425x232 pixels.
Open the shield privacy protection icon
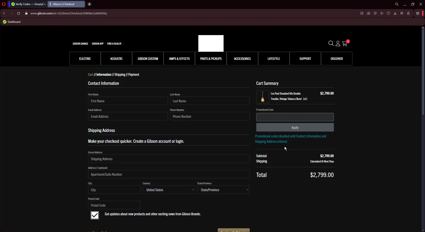(x=375, y=13)
